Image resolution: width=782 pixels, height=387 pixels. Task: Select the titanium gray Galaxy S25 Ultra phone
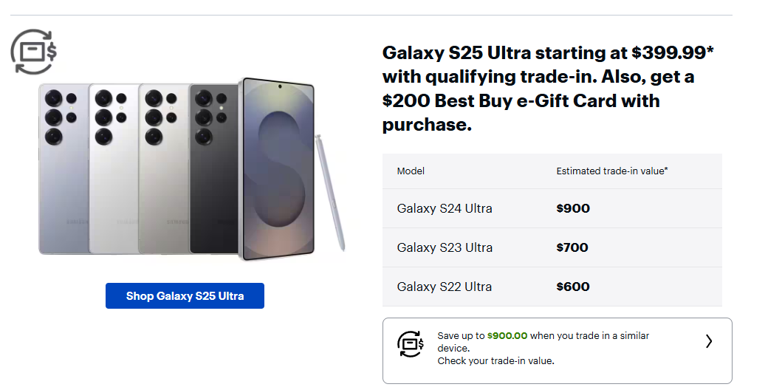click(x=163, y=169)
